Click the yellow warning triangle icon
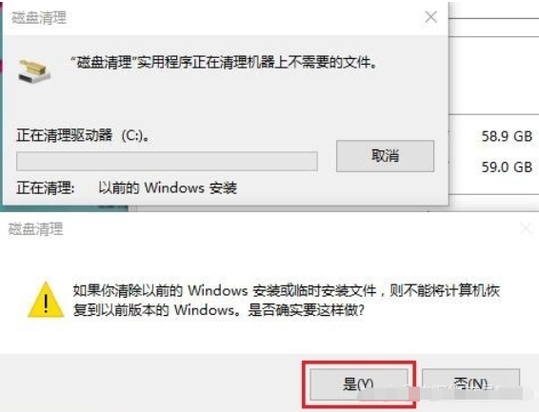 point(46,300)
